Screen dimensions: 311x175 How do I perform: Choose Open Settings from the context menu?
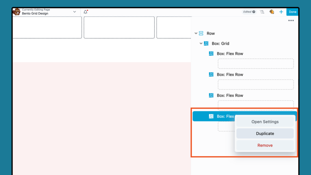pos(265,122)
